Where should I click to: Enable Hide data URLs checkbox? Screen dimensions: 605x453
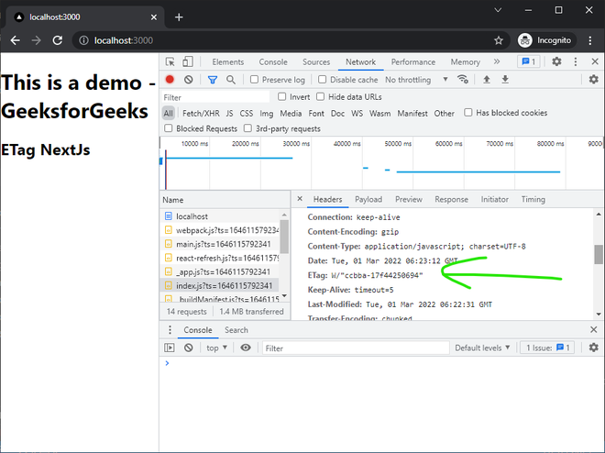tap(321, 96)
